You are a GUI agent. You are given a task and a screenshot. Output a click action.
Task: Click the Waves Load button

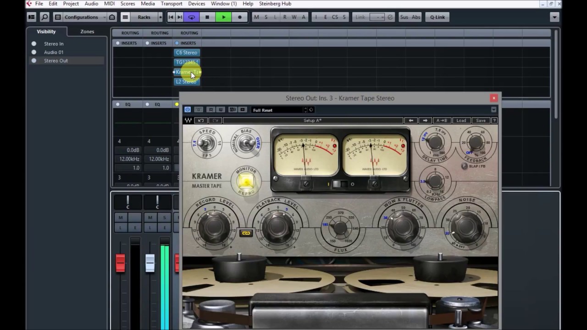coord(461,121)
